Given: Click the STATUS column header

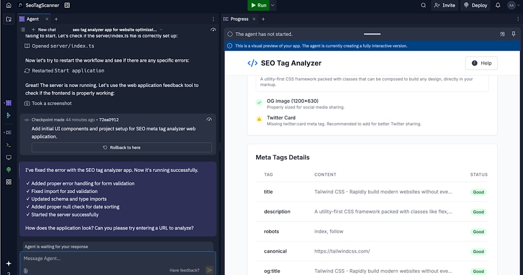Looking at the screenshot, I should [479, 174].
